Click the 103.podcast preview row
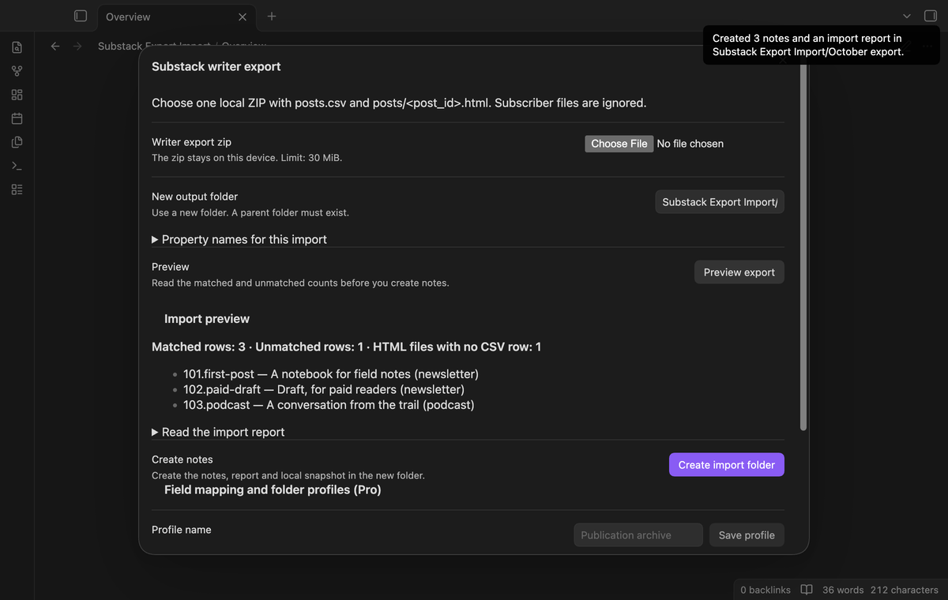The height and width of the screenshot is (600, 948). click(329, 405)
